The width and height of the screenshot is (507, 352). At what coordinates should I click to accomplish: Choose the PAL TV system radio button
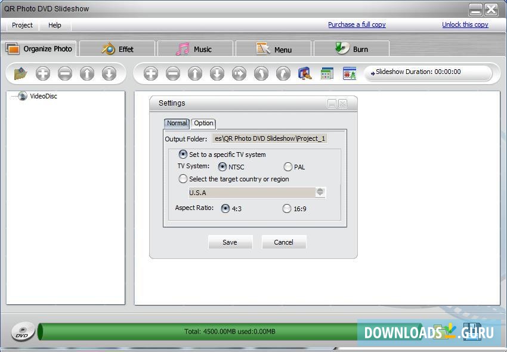(x=287, y=167)
